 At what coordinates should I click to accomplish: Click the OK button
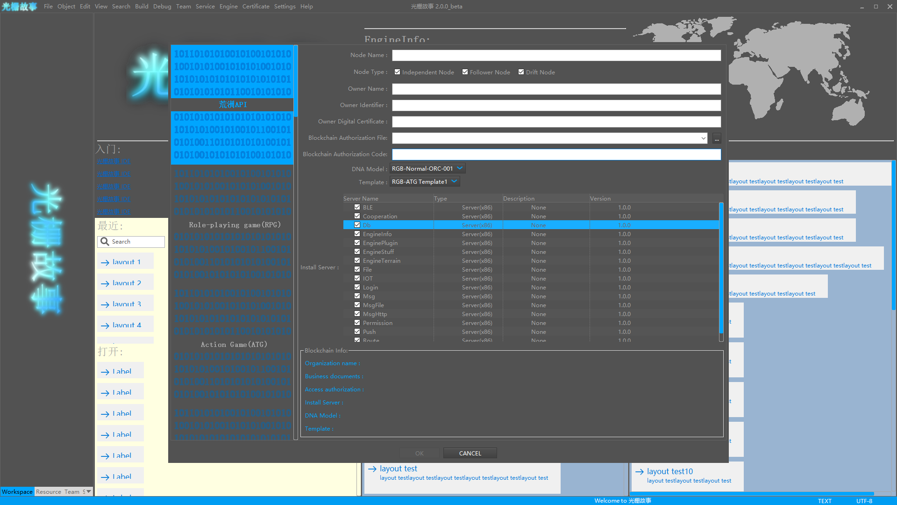click(x=419, y=453)
